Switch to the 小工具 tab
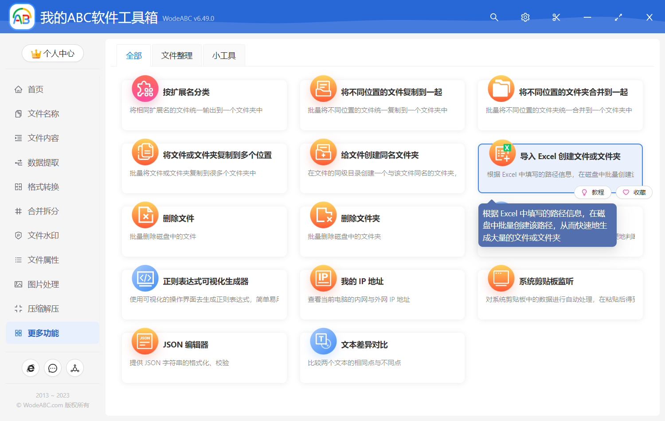The image size is (665, 421). [x=224, y=55]
